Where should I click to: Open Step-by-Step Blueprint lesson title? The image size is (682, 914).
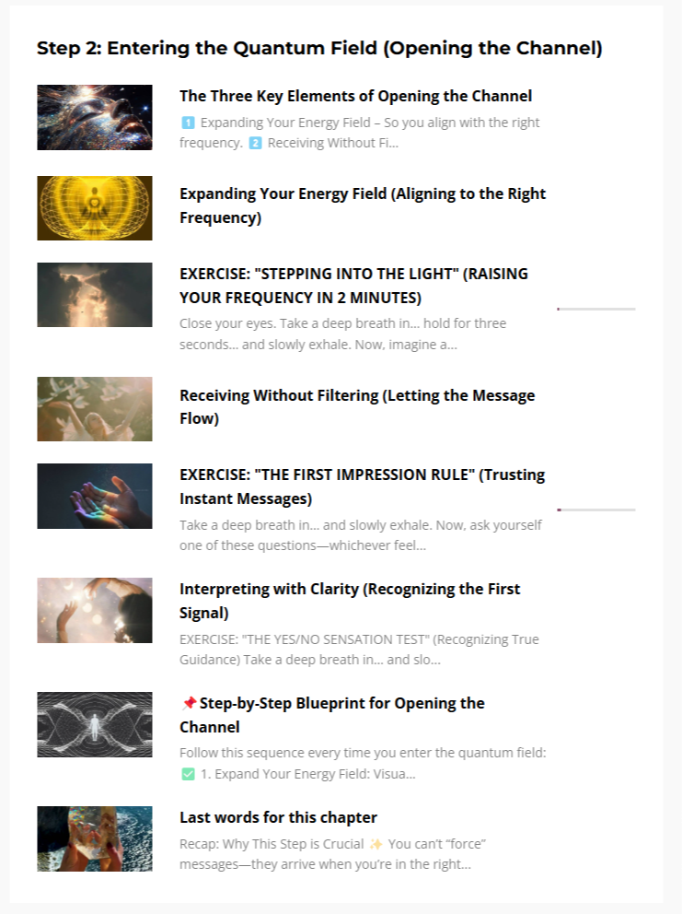[332, 715]
